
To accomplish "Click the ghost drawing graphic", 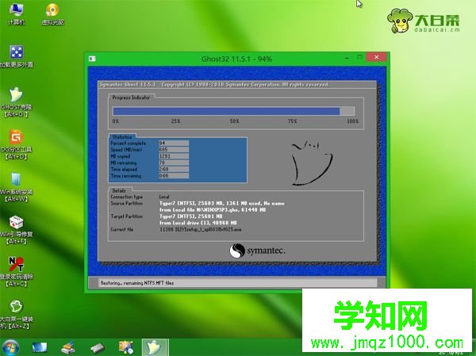I will (312, 163).
